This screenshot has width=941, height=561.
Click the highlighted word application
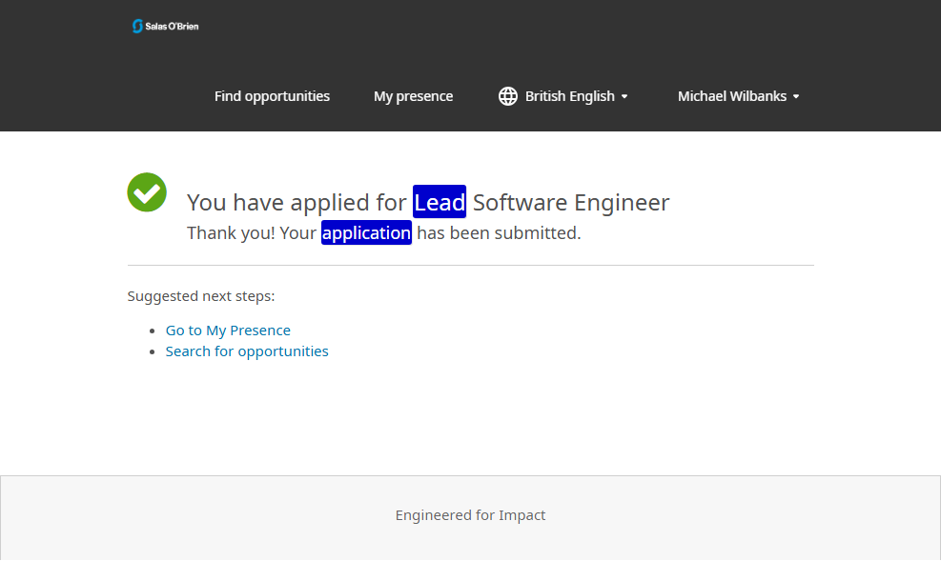(366, 232)
